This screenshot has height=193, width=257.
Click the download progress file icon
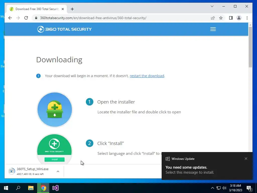[12, 171]
